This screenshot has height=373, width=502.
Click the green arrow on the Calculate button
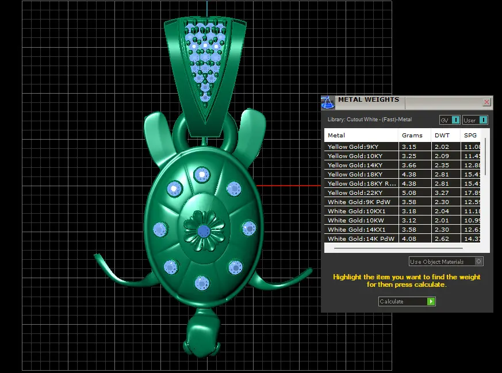tap(431, 301)
